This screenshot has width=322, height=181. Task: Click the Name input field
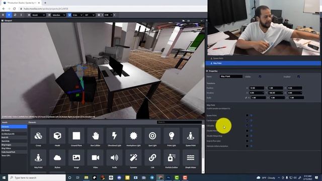coord(231,76)
